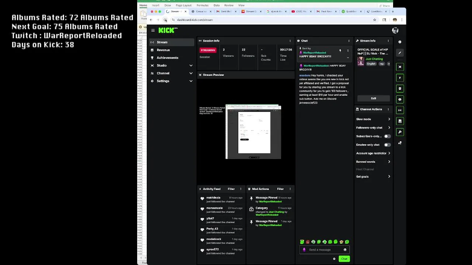This screenshot has width=472, height=265.
Task: Click the first green emote above chat input
Action: (x=302, y=242)
